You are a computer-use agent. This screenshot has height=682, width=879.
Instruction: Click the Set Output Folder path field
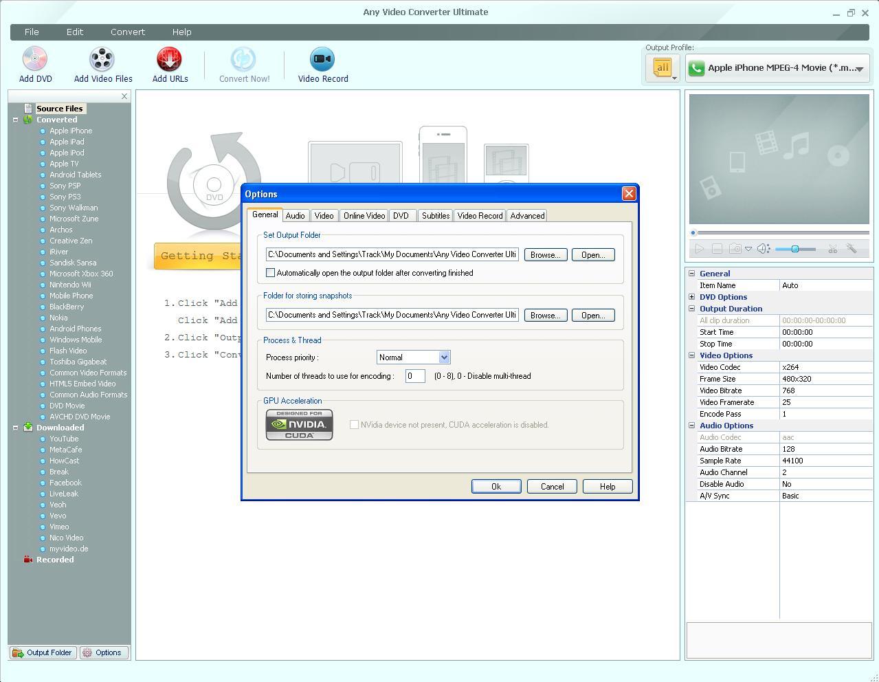pyautogui.click(x=392, y=254)
